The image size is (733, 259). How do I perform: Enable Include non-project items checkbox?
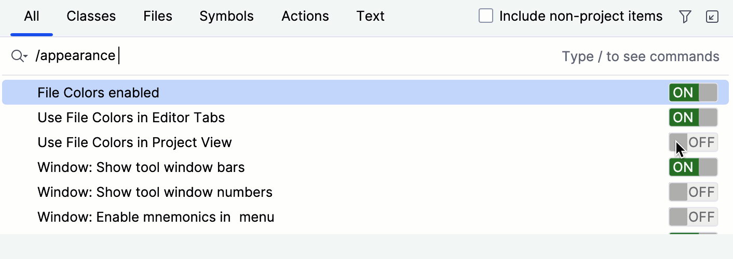point(486,17)
